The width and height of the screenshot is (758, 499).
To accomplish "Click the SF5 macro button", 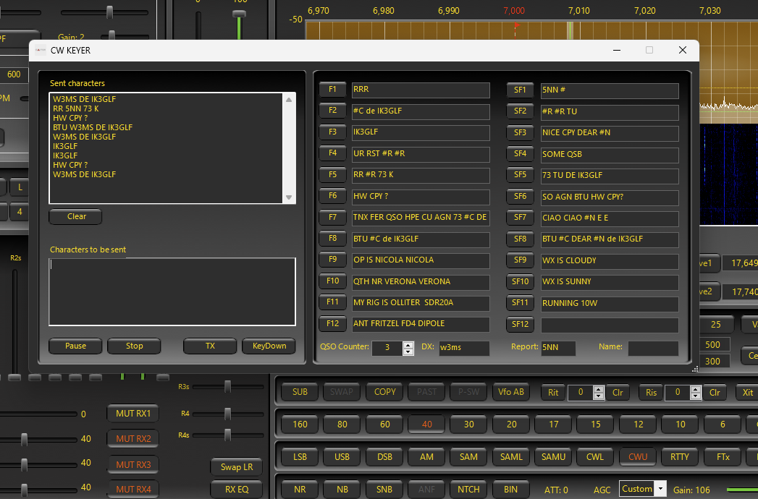I will coord(520,175).
